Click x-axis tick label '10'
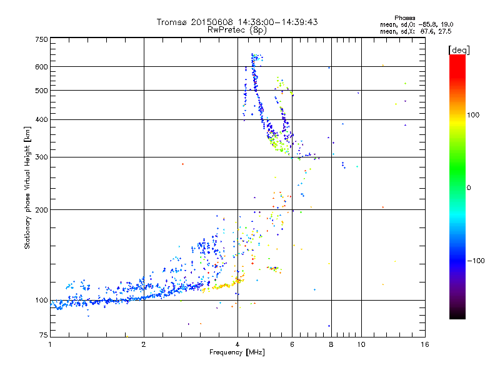 [361, 344]
